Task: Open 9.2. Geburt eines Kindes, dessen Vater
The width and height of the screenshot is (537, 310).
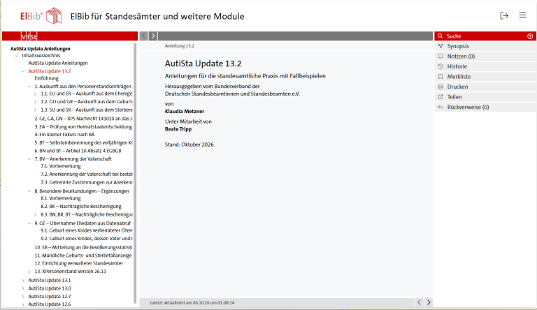Action: click(86, 239)
